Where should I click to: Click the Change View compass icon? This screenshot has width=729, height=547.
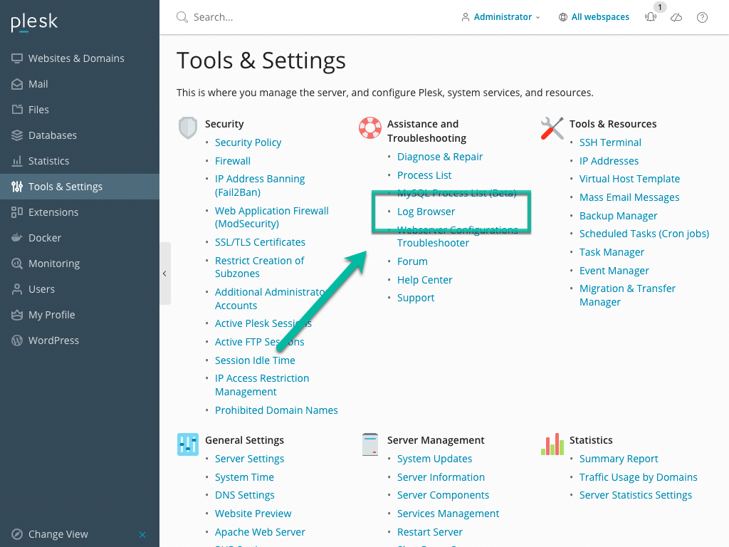(x=17, y=534)
